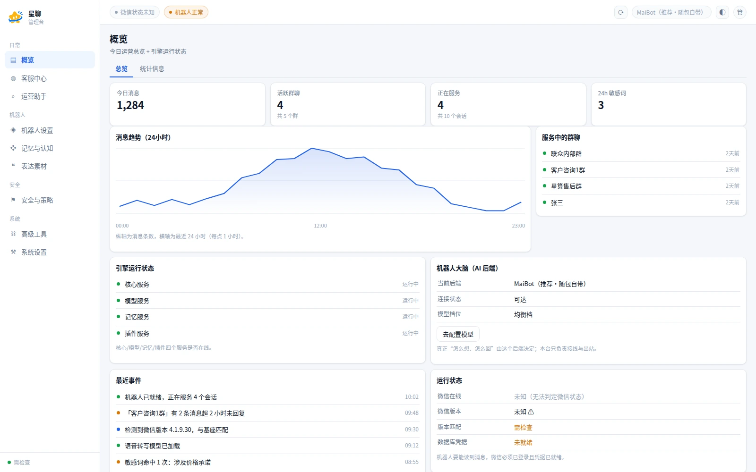The image size is (756, 472).
Task: Click event 敏感词命中 1 次
Action: (267, 462)
